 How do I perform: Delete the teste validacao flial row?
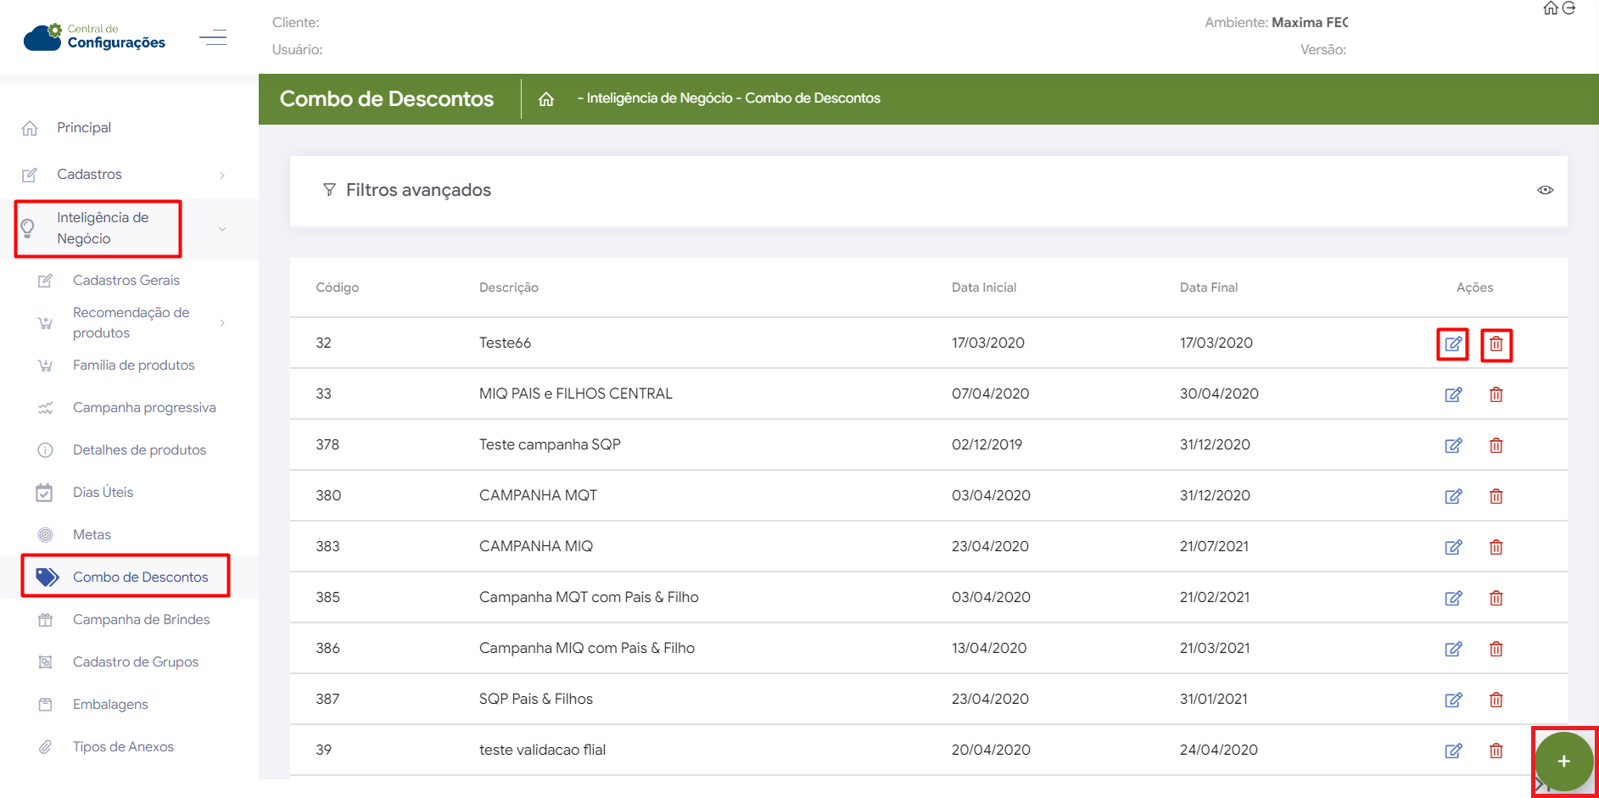(1496, 751)
